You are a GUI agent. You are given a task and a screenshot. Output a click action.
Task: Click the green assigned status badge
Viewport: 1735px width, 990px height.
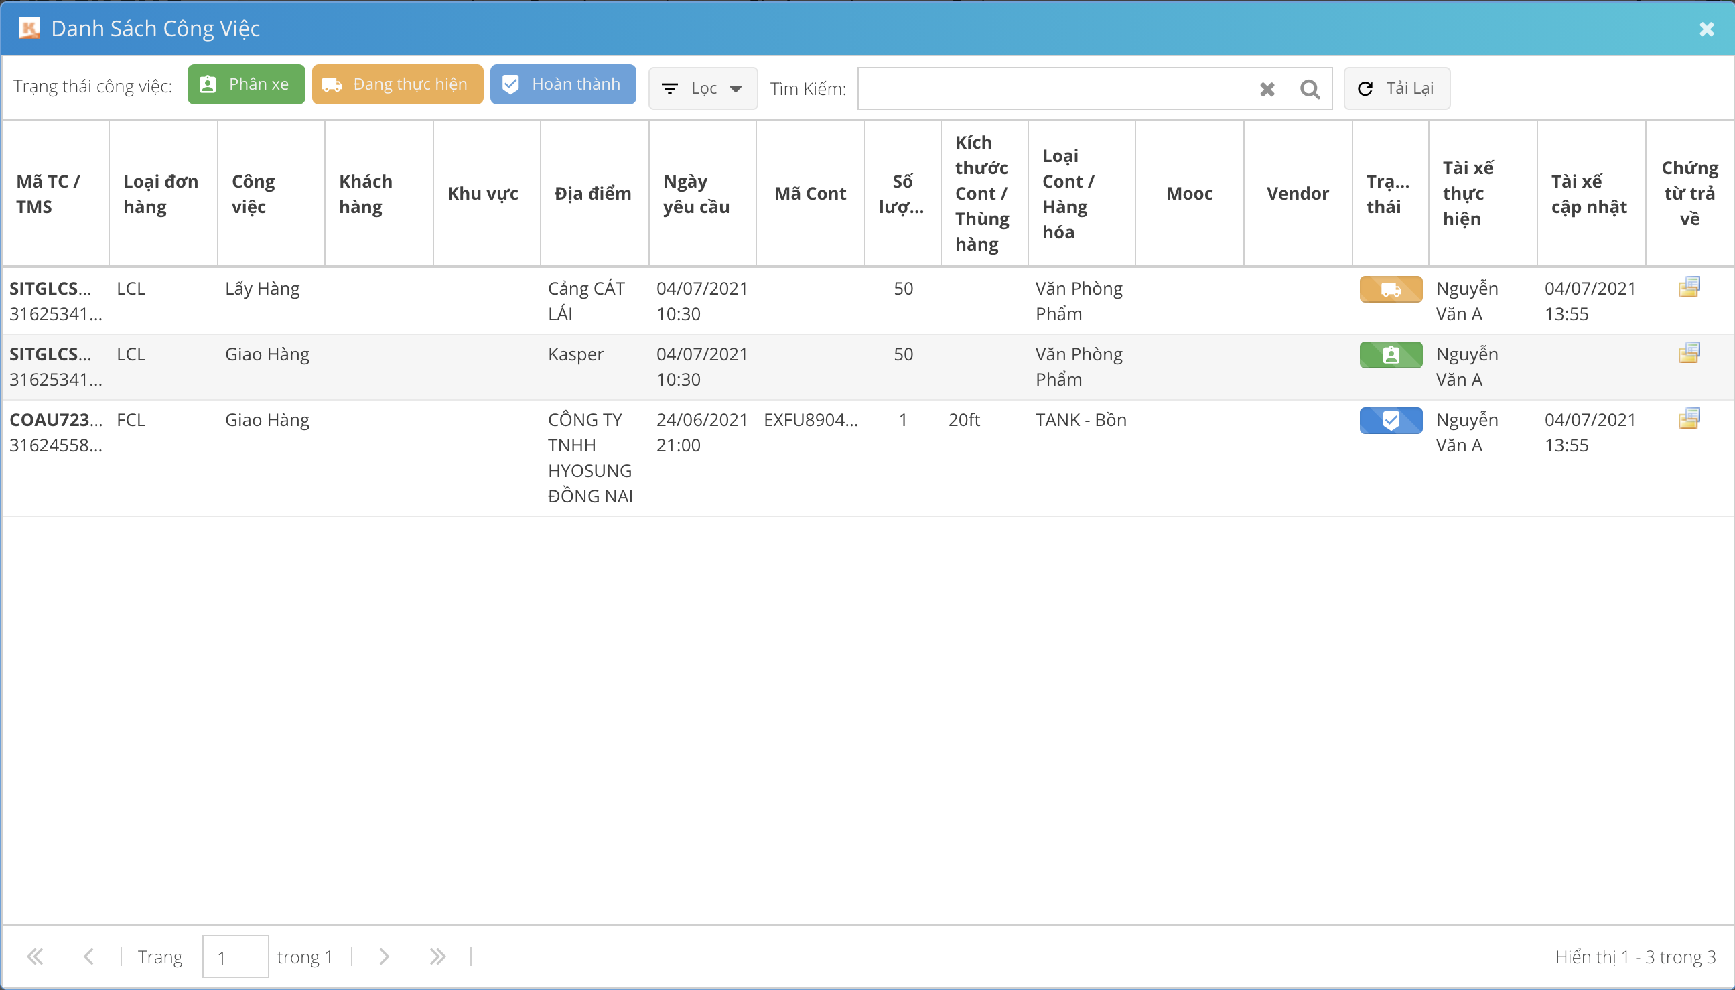pyautogui.click(x=1390, y=355)
